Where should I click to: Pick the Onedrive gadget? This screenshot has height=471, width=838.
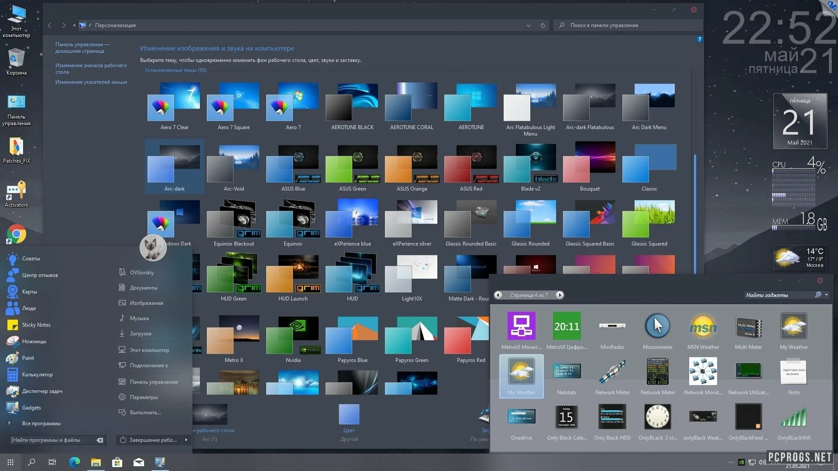click(x=521, y=421)
